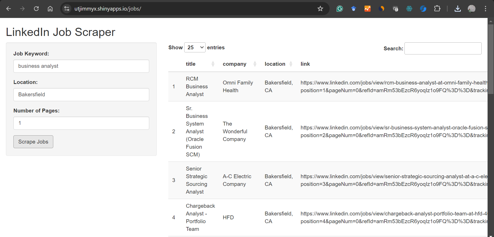The height and width of the screenshot is (237, 494).
Task: Bookmark this page using the star icon
Action: 320,8
